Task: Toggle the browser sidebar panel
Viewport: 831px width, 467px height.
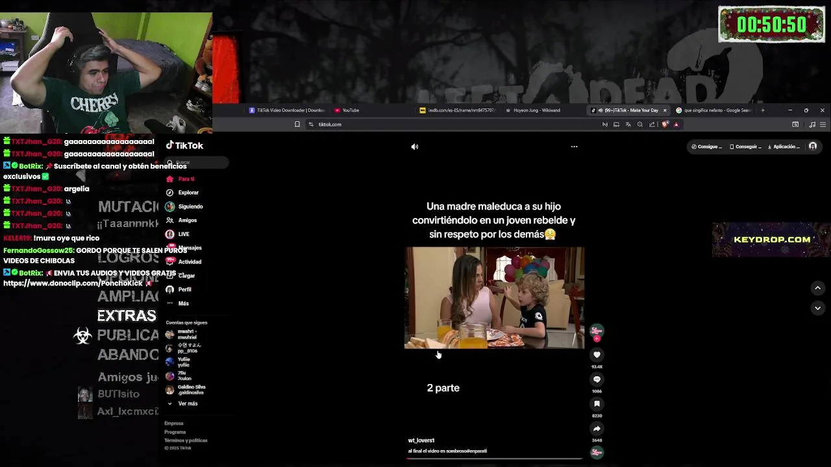Action: [795, 125]
